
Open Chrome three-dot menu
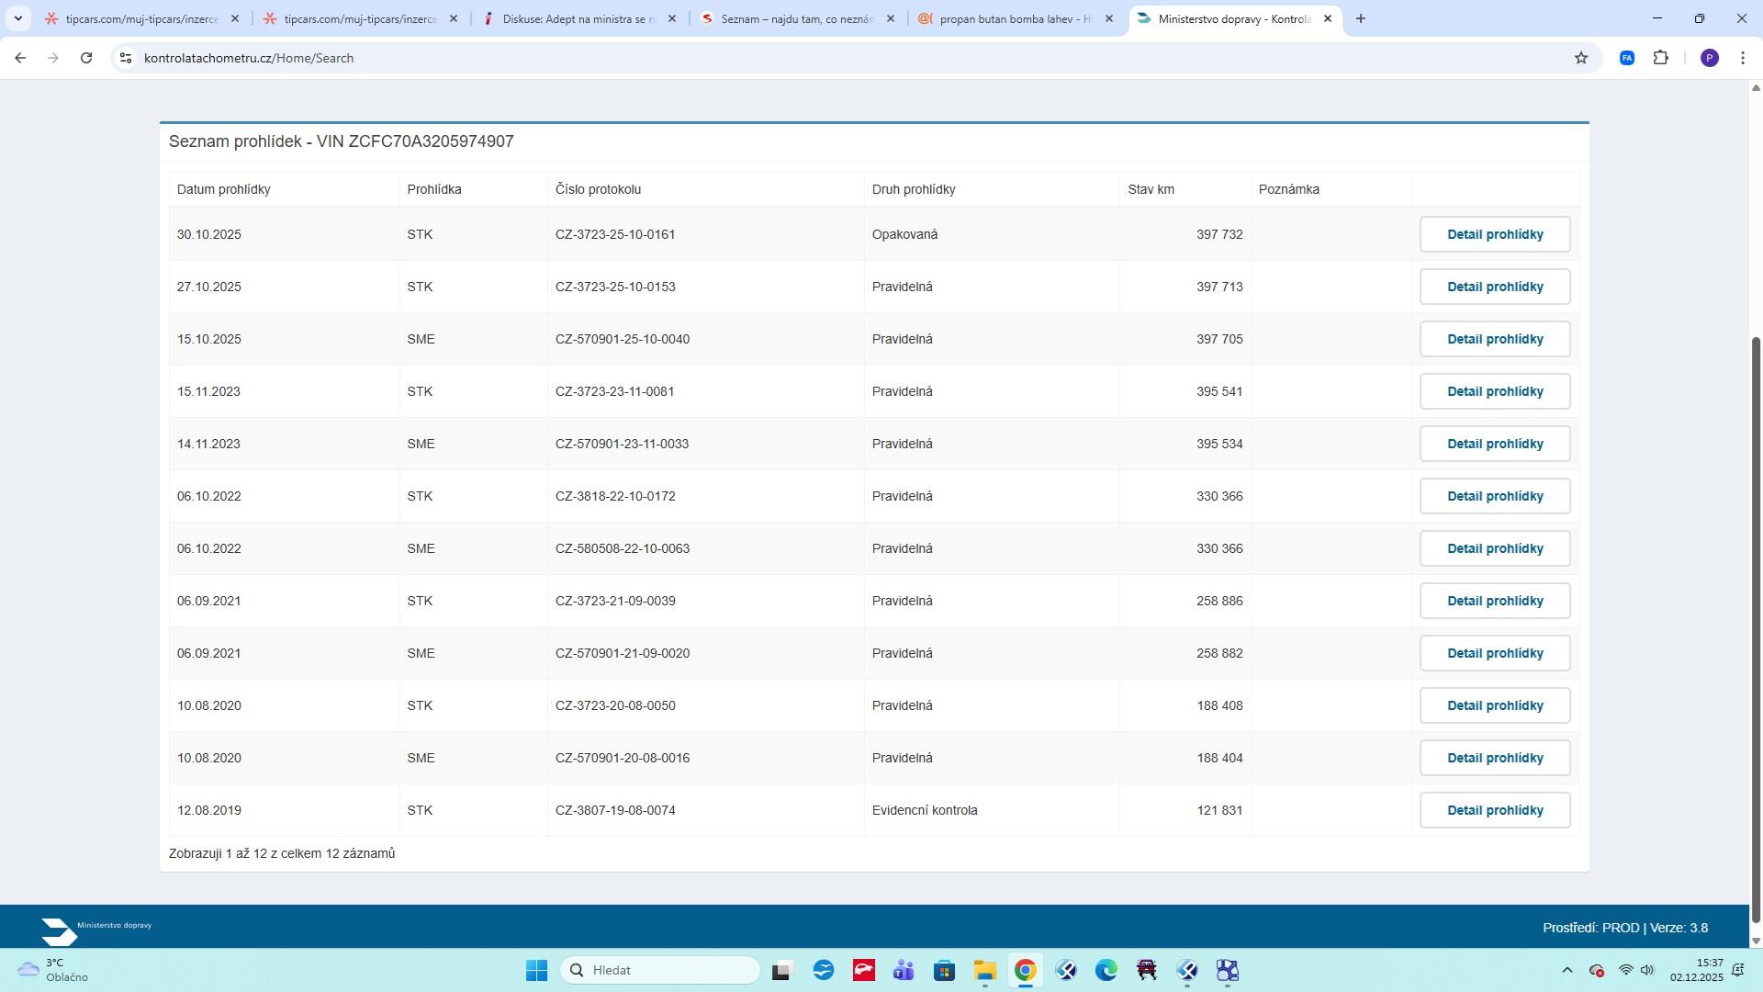(x=1743, y=58)
